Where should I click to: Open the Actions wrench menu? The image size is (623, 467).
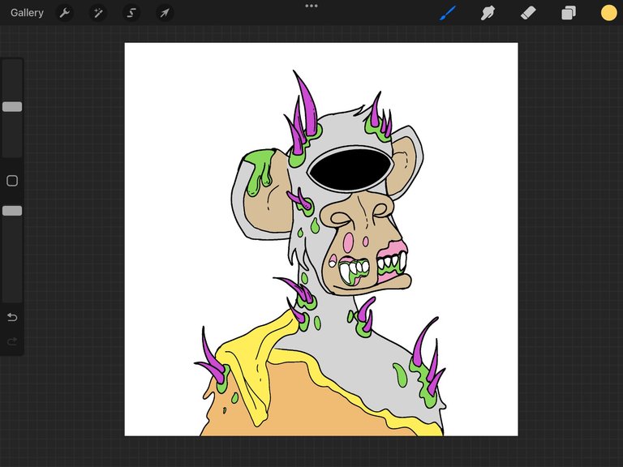[x=64, y=13]
